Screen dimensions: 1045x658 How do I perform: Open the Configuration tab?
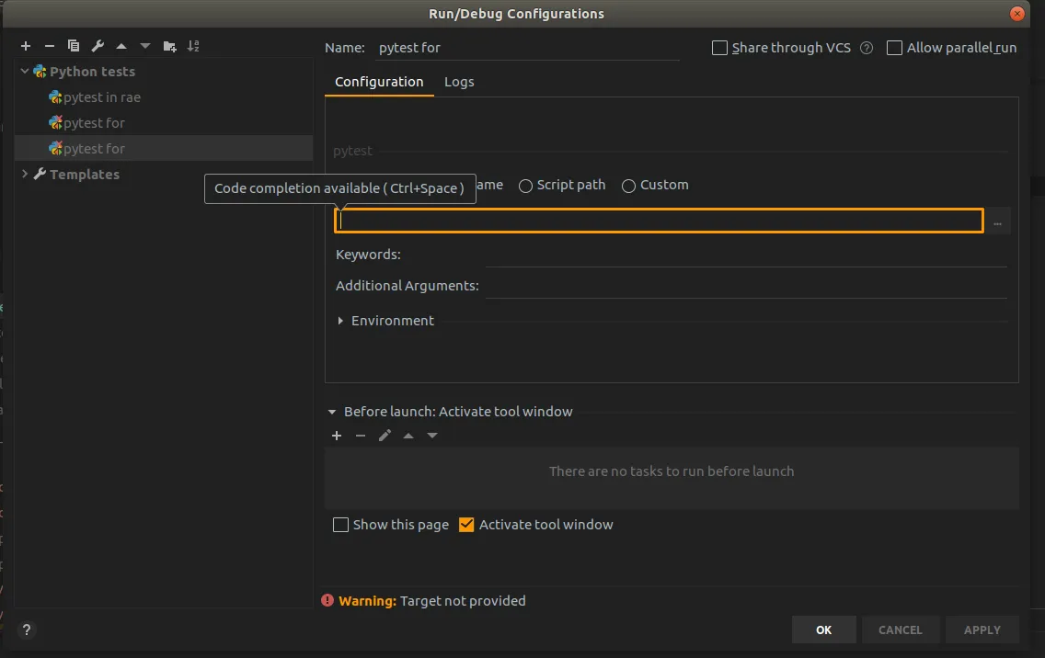click(379, 82)
